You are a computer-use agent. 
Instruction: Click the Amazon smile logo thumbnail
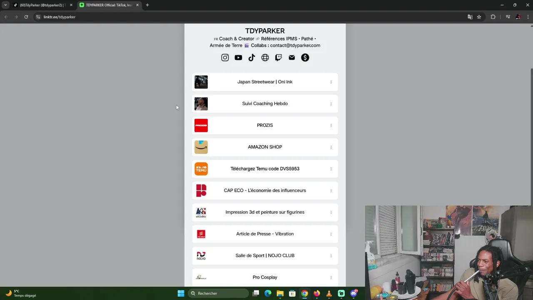(201, 147)
